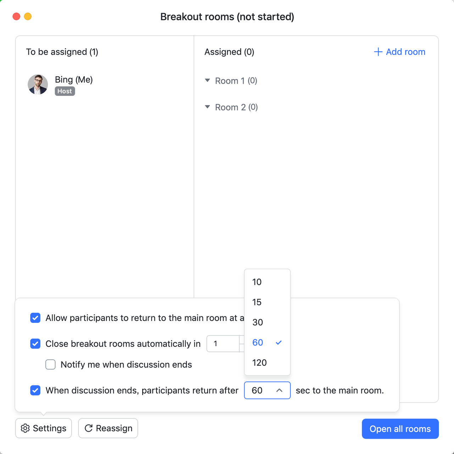The image size is (454, 454).
Task: Select 10 seconds from the dropdown list
Action: pyautogui.click(x=257, y=282)
